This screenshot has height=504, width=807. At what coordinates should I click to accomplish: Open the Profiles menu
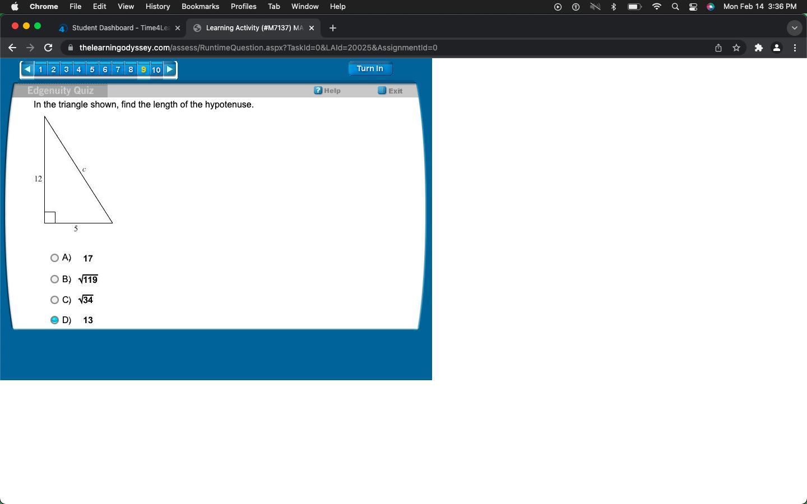click(x=243, y=7)
